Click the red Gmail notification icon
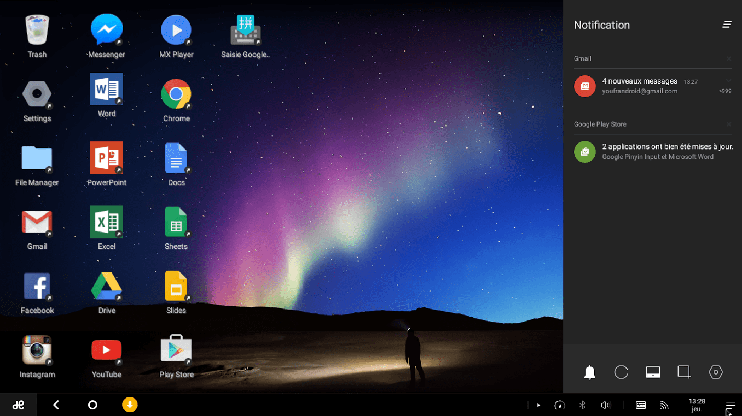Image resolution: width=742 pixels, height=416 pixels. pyautogui.click(x=585, y=86)
